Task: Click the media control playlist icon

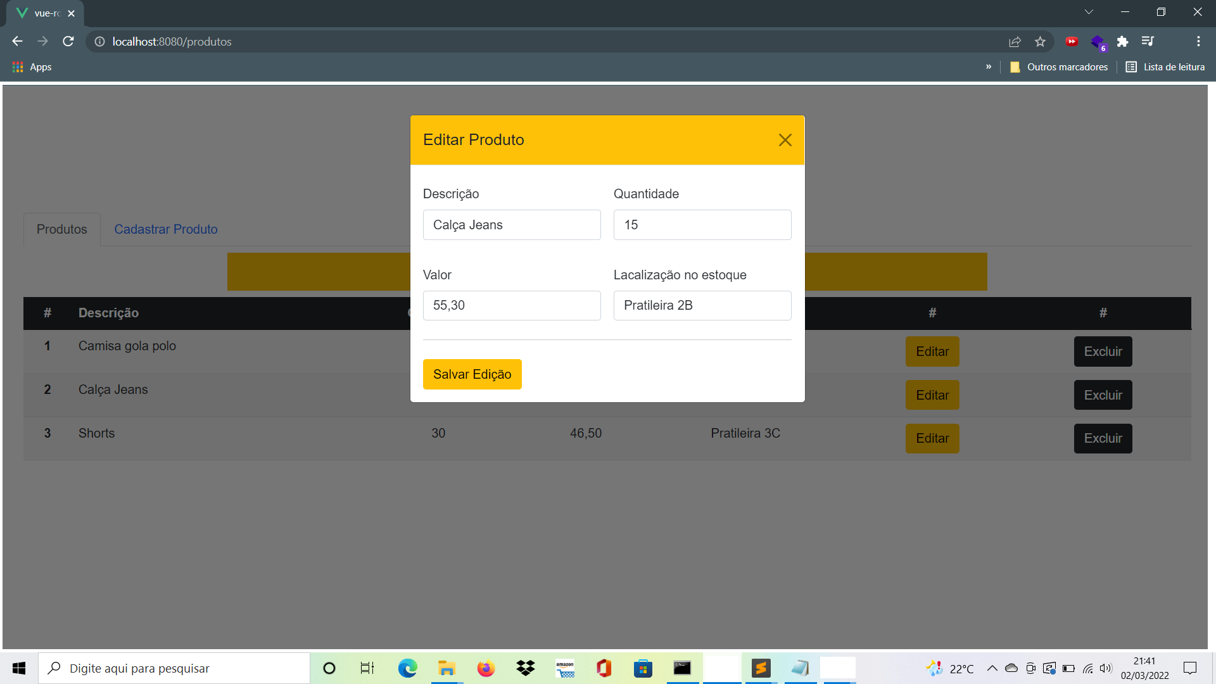Action: coord(1148,41)
